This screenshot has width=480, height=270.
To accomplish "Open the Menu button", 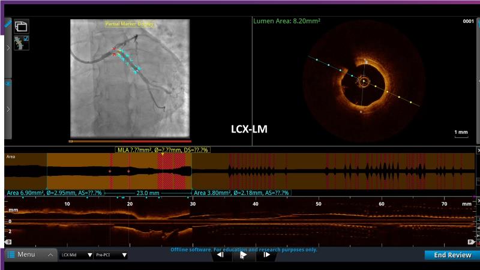I will [26, 255].
